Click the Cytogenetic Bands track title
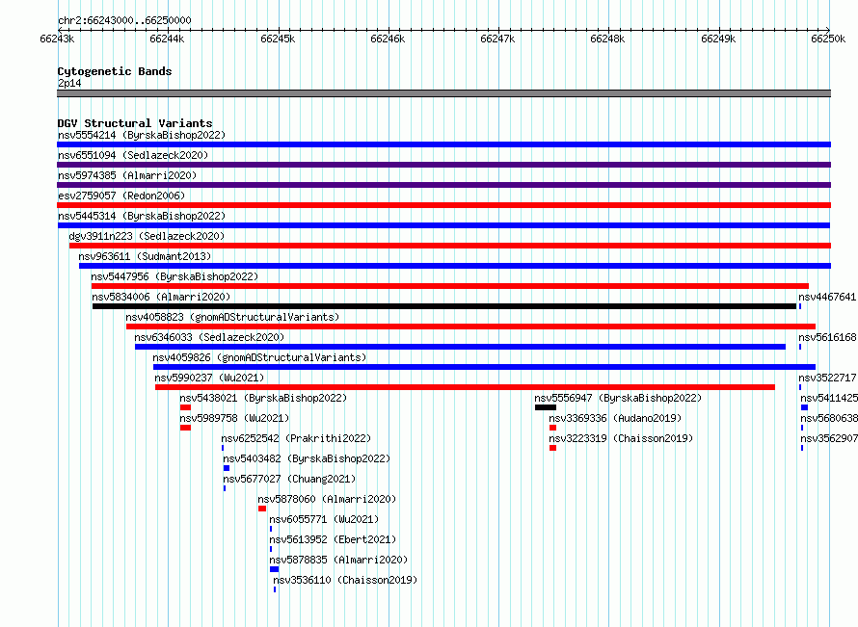Screen dimensions: 858x627 (x=115, y=71)
